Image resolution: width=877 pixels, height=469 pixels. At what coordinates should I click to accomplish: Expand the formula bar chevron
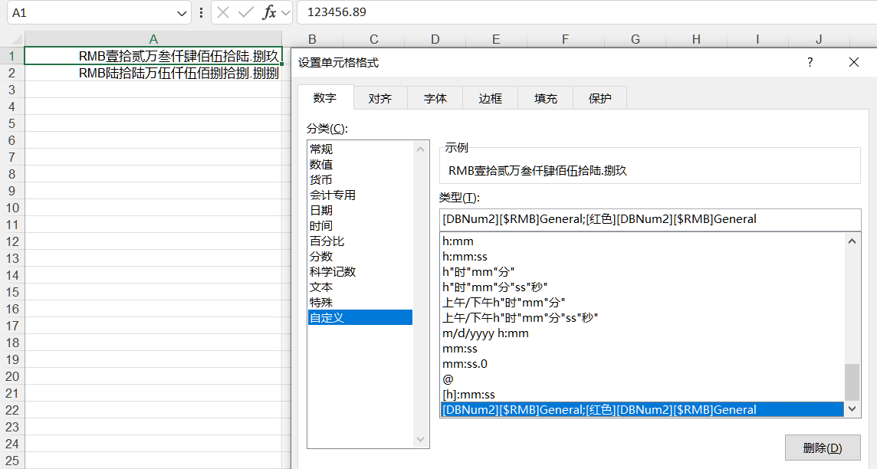(286, 13)
